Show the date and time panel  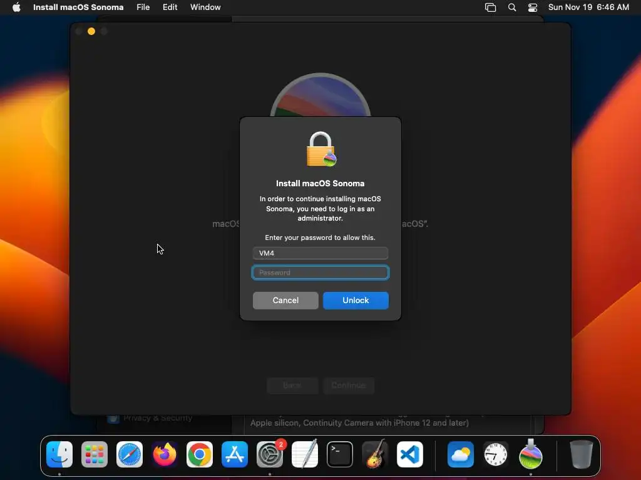tap(588, 7)
